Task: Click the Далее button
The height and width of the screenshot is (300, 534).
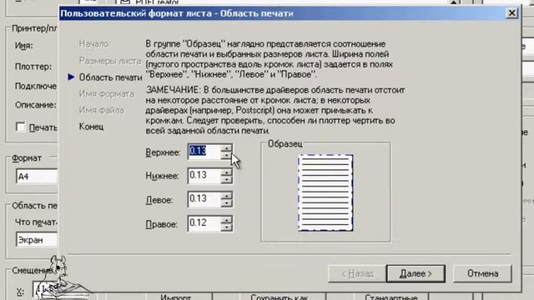Action: (416, 273)
